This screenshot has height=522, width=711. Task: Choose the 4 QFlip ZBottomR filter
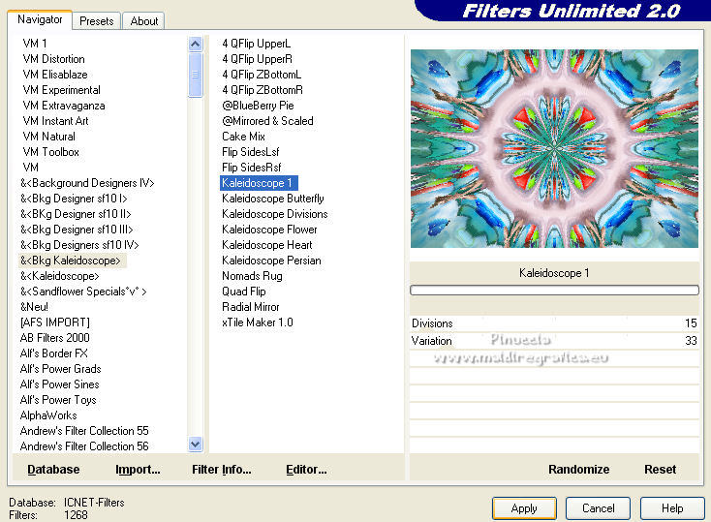[263, 90]
